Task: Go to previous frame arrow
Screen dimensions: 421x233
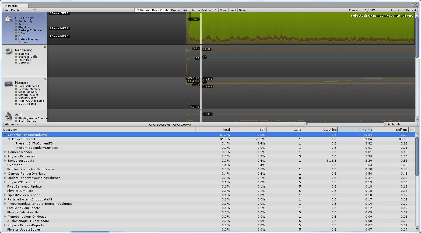Action: point(391,10)
